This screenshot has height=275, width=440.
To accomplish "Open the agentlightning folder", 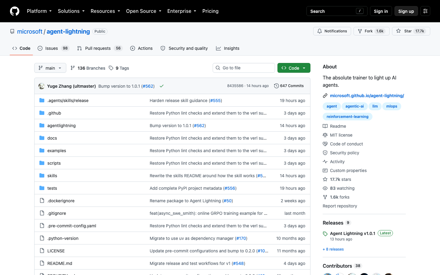I will [x=61, y=126].
